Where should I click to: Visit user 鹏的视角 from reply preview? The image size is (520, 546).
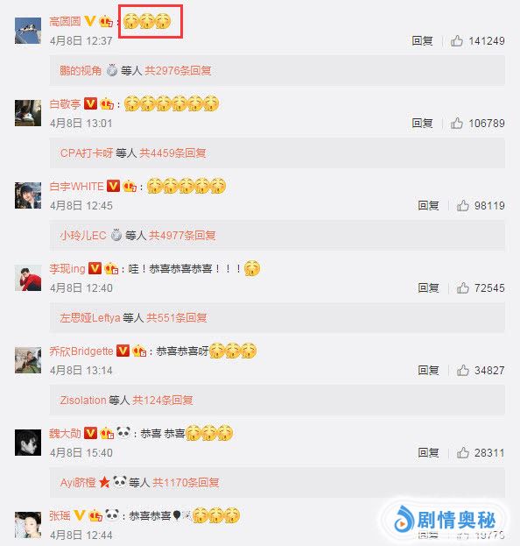click(x=81, y=71)
